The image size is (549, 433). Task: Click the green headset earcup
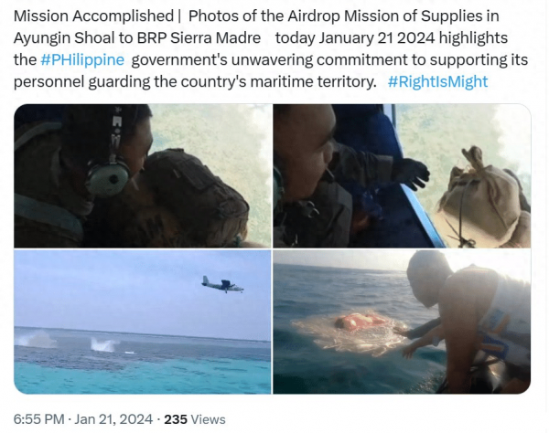pos(108,178)
